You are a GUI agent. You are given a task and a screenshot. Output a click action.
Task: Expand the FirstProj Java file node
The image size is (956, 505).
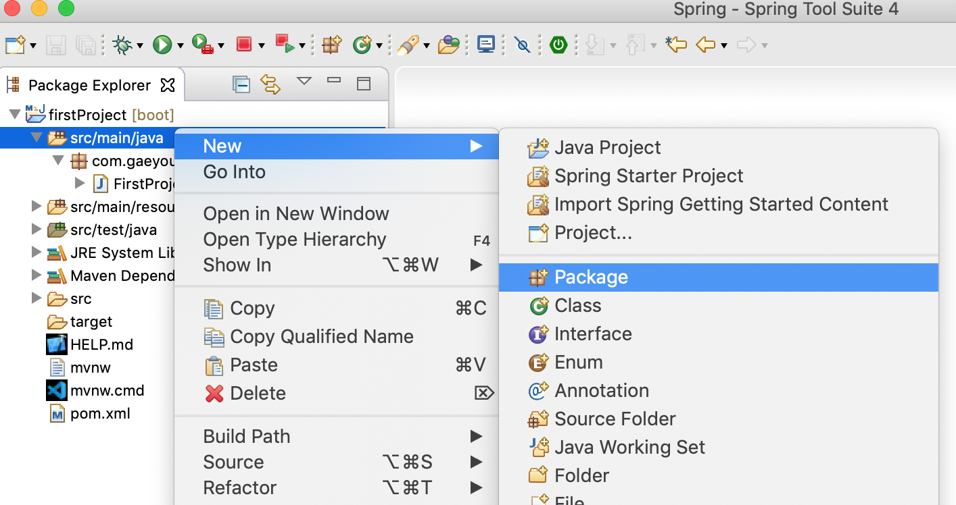[80, 183]
